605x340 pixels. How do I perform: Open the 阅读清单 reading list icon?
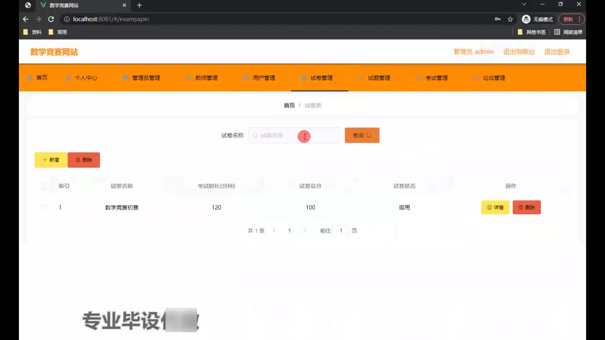click(x=557, y=32)
